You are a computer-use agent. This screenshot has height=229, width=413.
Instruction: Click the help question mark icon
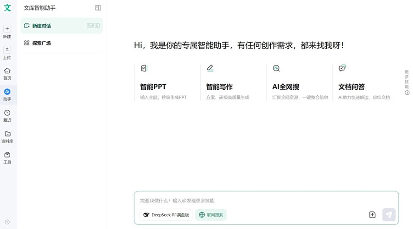click(x=7, y=222)
